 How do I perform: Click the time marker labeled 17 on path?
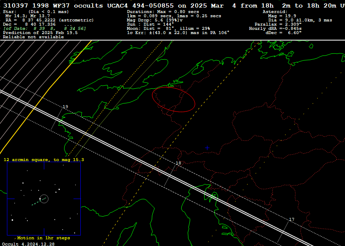click(x=292, y=220)
